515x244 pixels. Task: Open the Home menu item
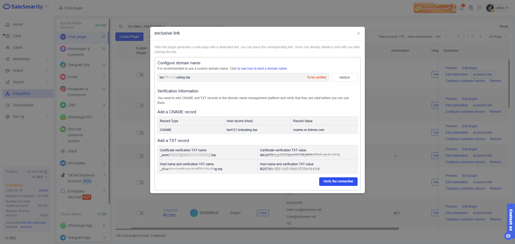28,24
